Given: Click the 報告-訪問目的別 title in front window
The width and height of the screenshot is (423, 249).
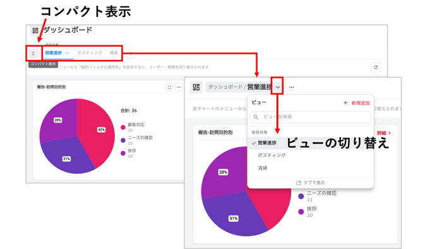Looking at the screenshot, I should click(215, 132).
